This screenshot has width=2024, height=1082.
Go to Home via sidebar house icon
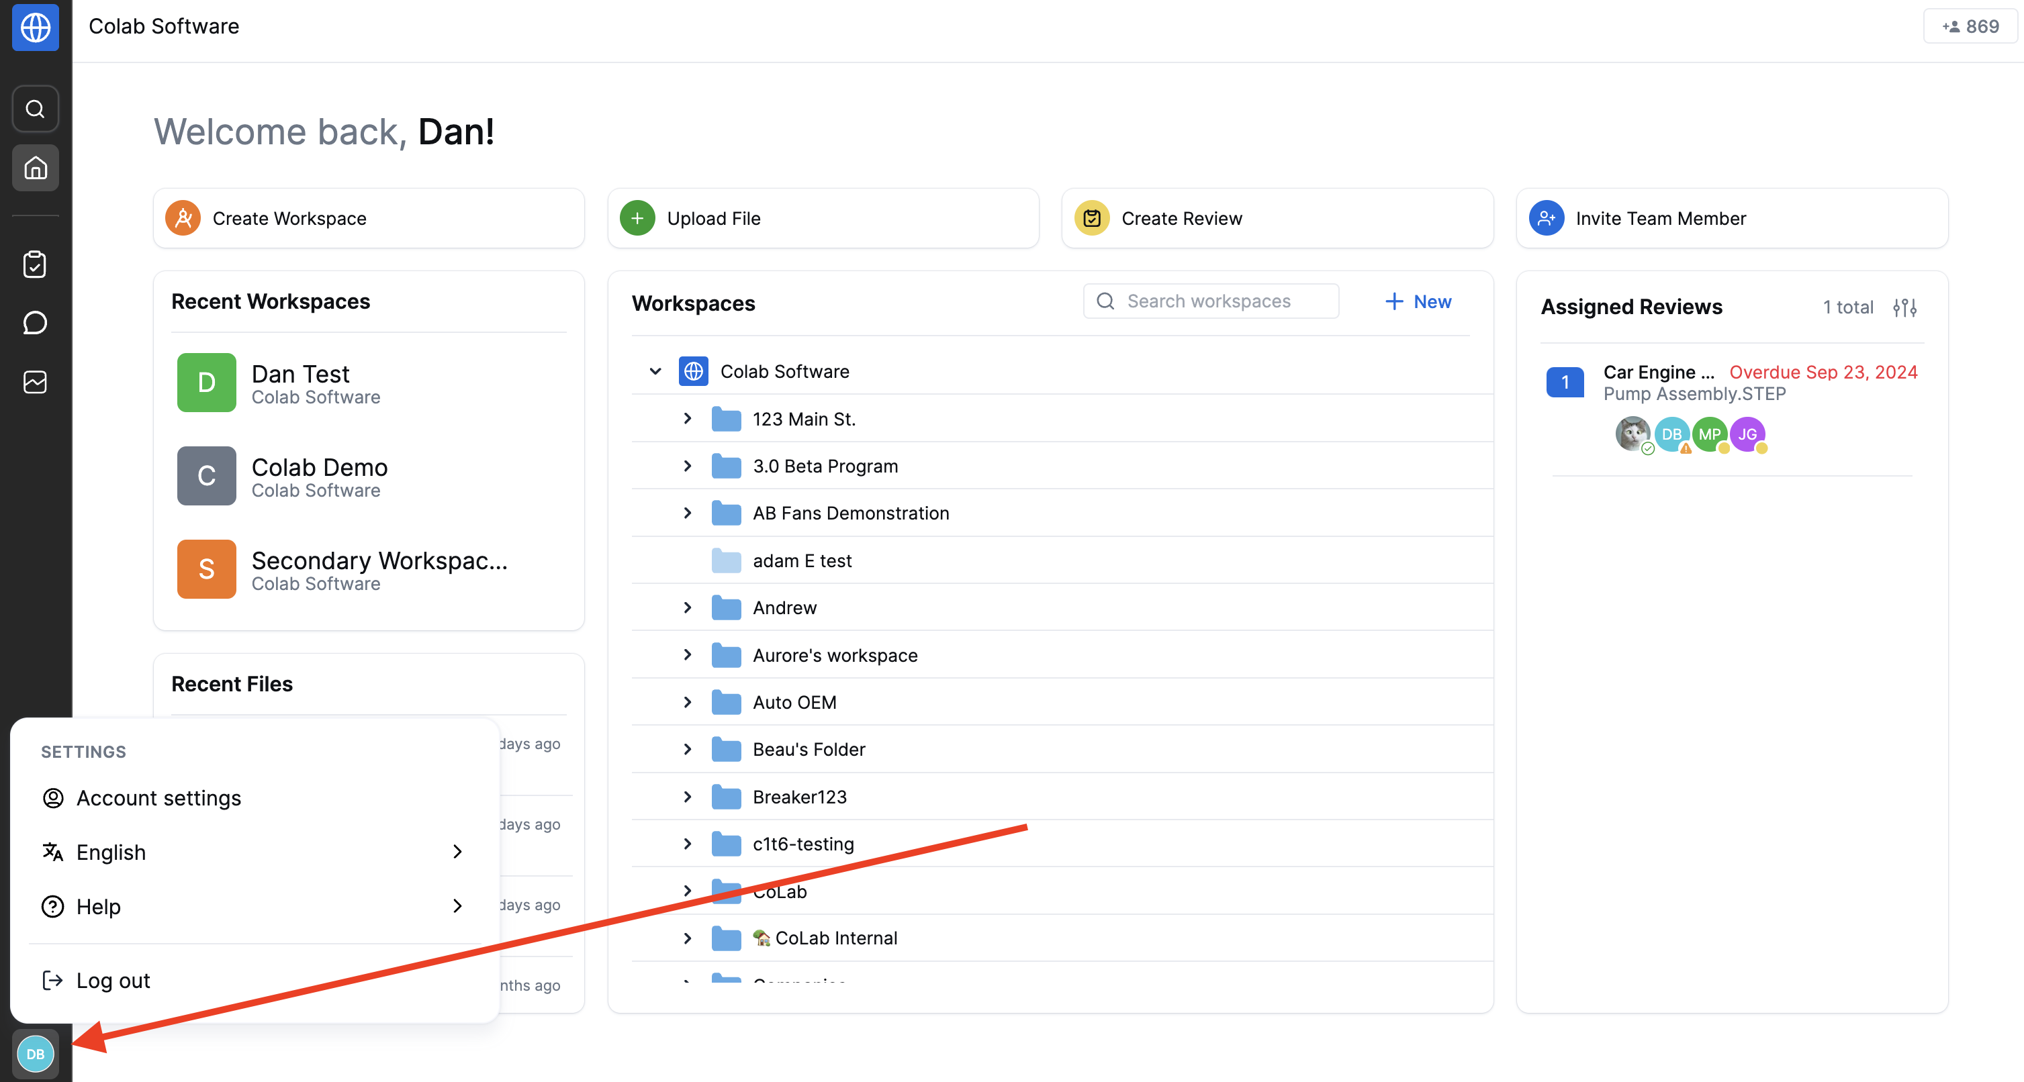[36, 167]
